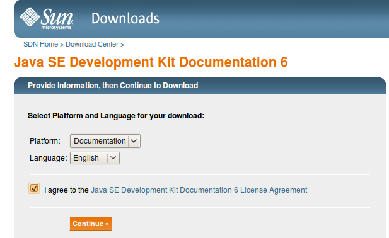Click the Platform dropdown chevron arrow
This screenshot has height=238, width=389.
coord(134,141)
